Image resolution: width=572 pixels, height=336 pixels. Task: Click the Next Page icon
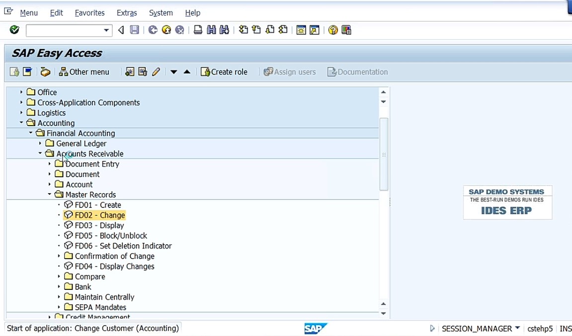click(x=269, y=30)
